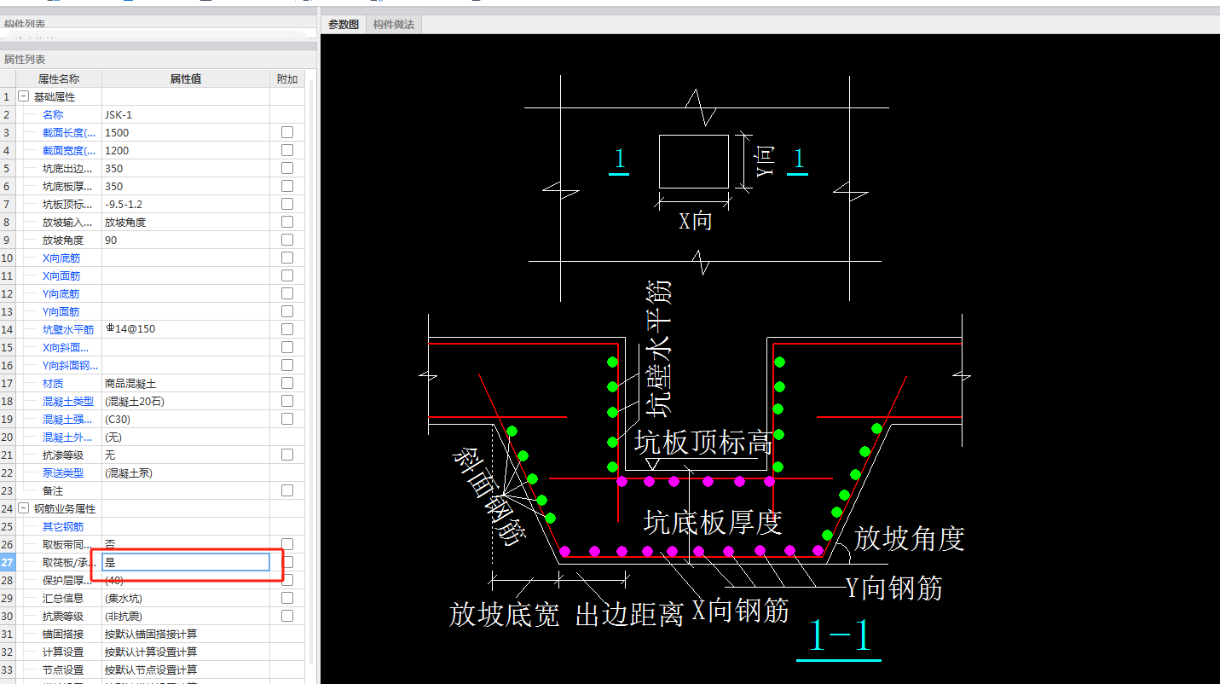Toggle 附加 checkbox for 放坡角度
Image resolution: width=1220 pixels, height=684 pixels.
(x=287, y=240)
